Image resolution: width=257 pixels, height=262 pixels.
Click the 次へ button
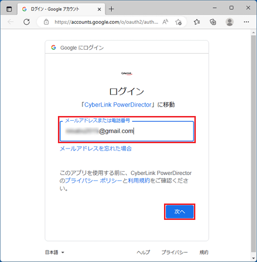click(180, 211)
